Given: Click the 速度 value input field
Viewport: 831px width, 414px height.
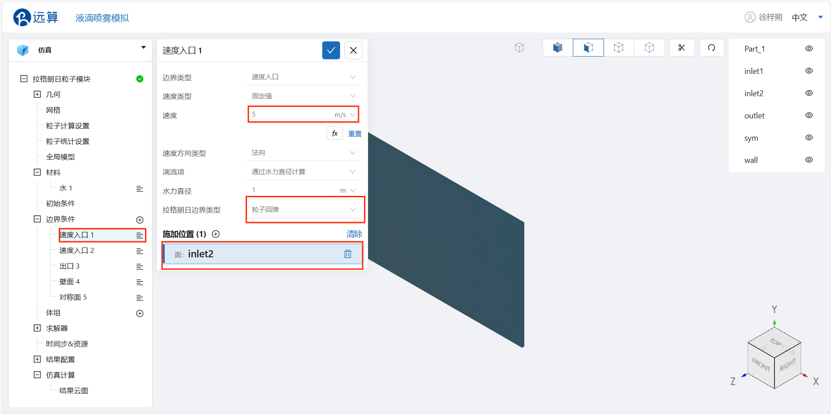Looking at the screenshot, I should (x=290, y=114).
